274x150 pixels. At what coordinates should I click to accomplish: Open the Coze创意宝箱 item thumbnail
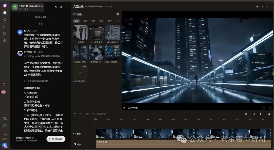pyautogui.click(x=96, y=33)
